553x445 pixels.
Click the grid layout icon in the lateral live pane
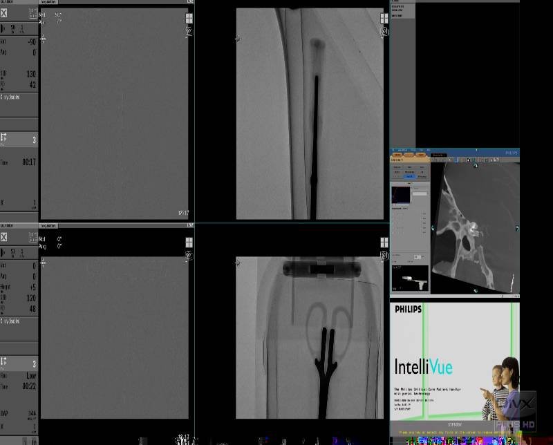(x=189, y=19)
